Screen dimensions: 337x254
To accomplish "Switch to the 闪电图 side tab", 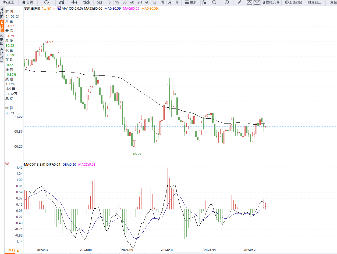I will tap(2, 39).
